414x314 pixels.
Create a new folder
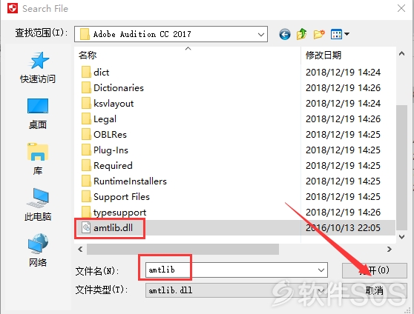(x=319, y=34)
